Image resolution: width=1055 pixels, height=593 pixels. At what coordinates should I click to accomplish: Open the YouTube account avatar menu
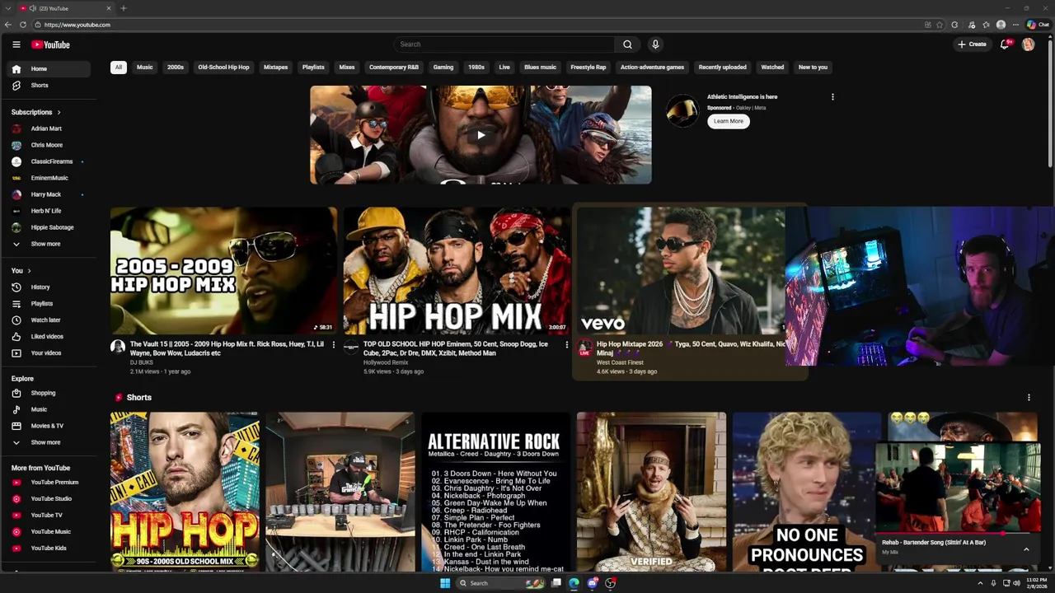[x=1028, y=44]
